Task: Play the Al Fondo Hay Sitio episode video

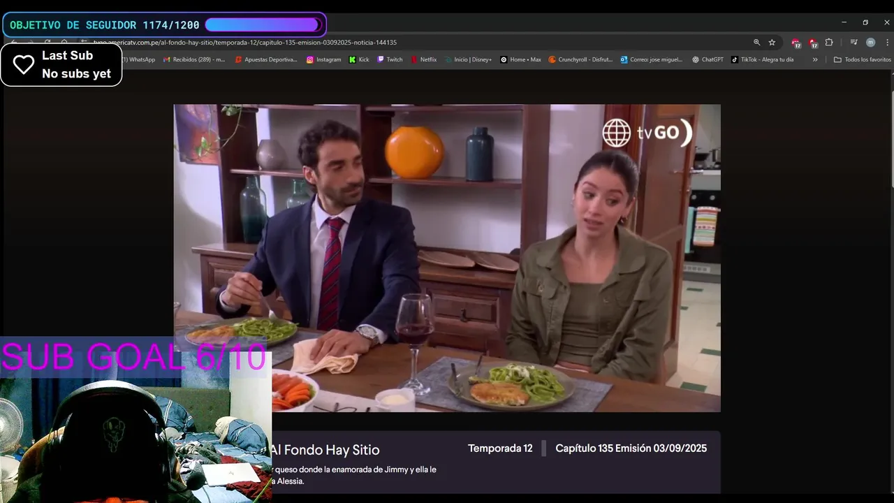Action: 447,258
